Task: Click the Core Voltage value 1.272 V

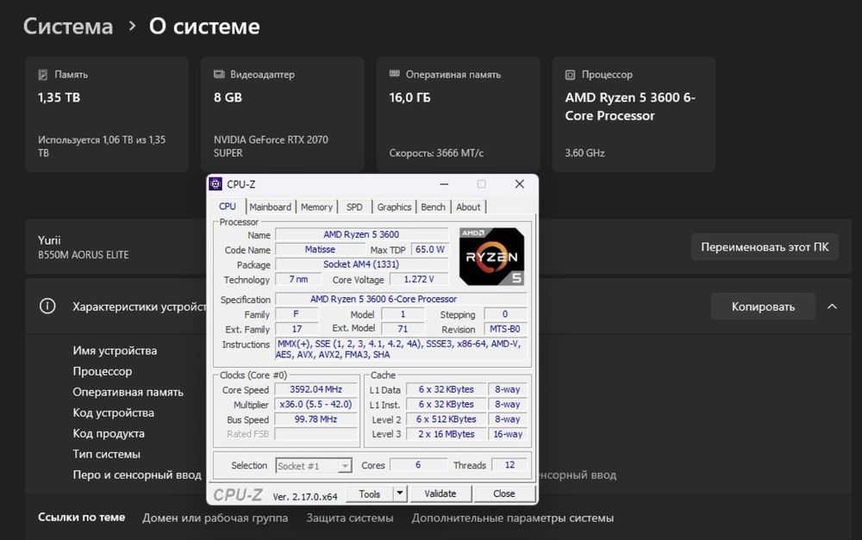Action: 418,279
